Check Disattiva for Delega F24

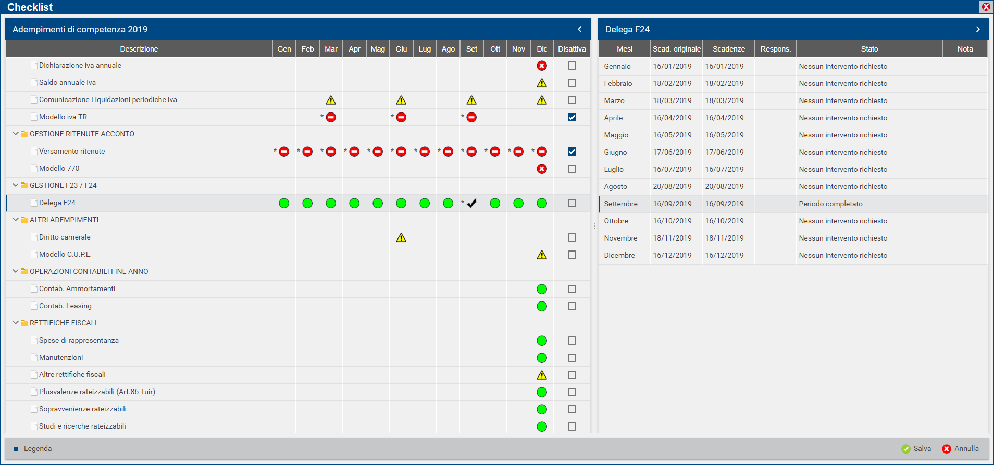[x=572, y=203]
